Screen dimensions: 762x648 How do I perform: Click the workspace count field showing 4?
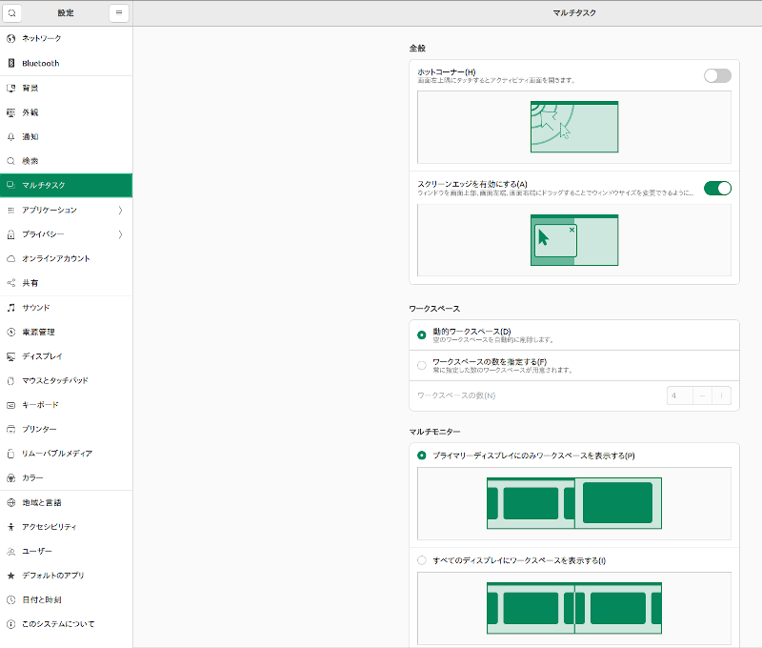[680, 395]
